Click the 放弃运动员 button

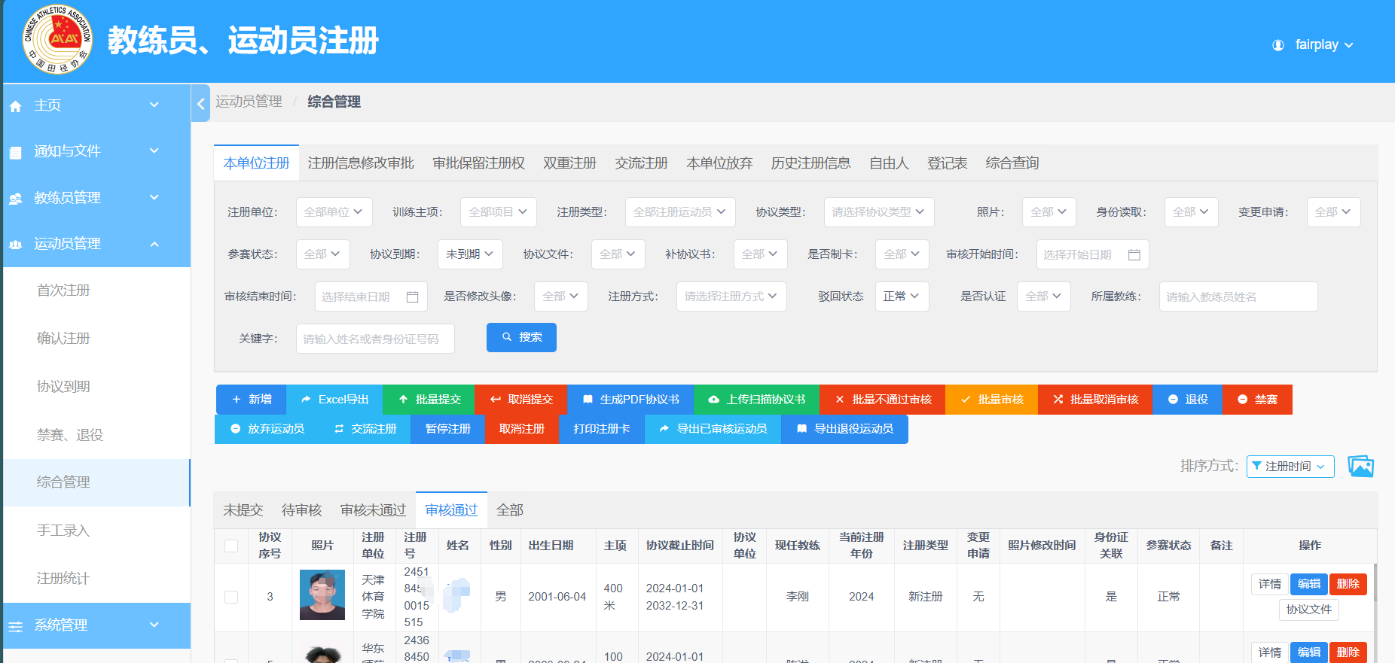coord(267,429)
